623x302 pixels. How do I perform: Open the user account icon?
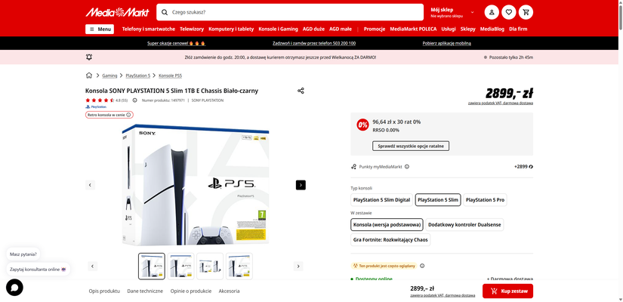[x=492, y=12]
